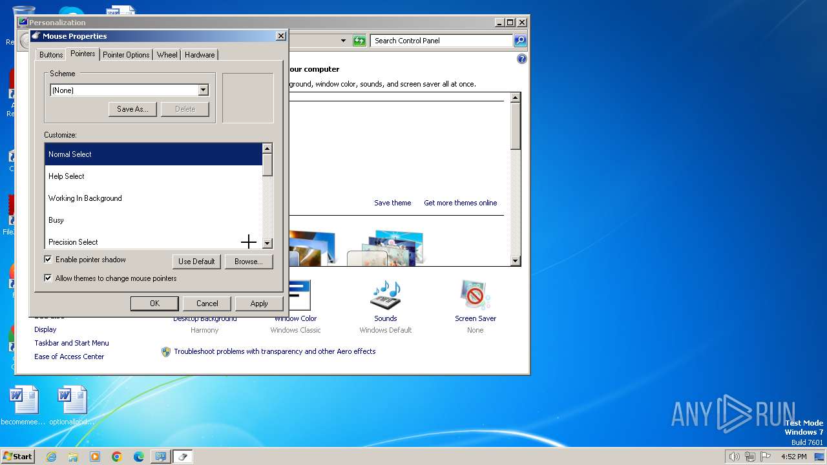Viewport: 827px width, 465px height.
Task: Click themes list scroll down arrow
Action: pyautogui.click(x=516, y=261)
